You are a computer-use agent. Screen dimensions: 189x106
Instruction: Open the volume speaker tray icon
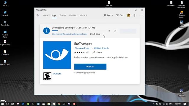[x=167, y=104]
